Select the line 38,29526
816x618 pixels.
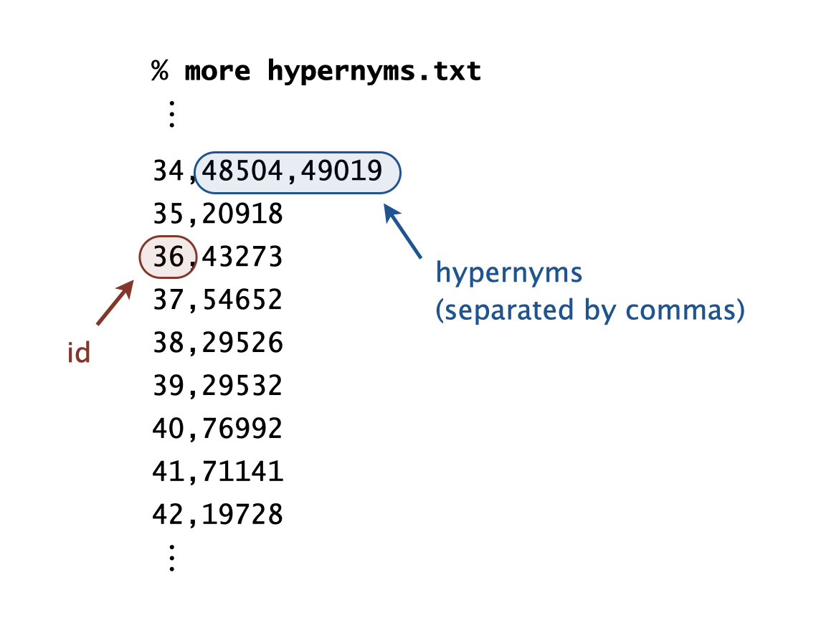[218, 343]
